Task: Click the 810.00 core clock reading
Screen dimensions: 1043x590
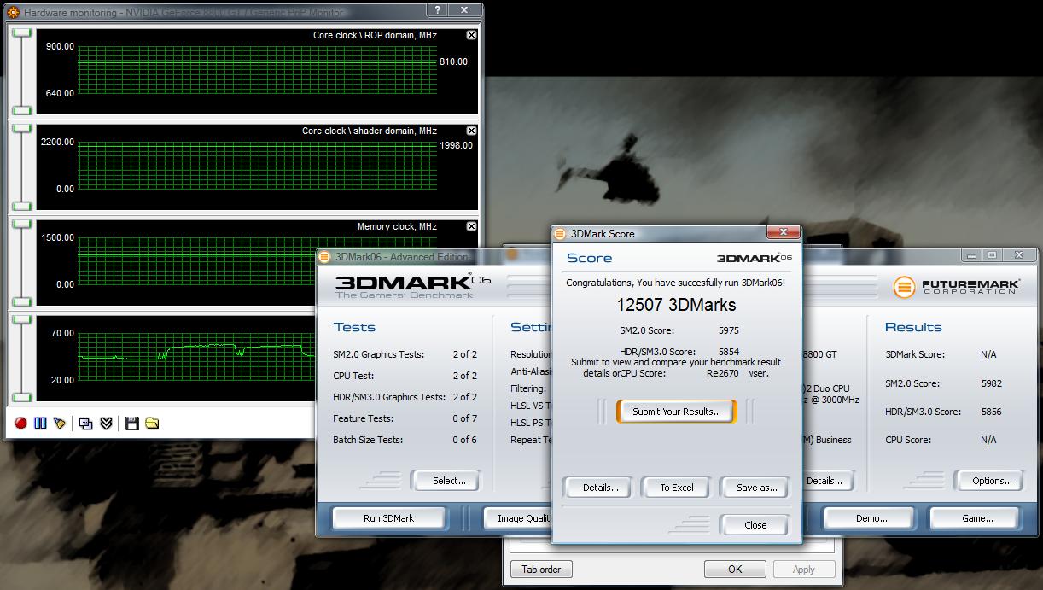Action: tap(453, 61)
